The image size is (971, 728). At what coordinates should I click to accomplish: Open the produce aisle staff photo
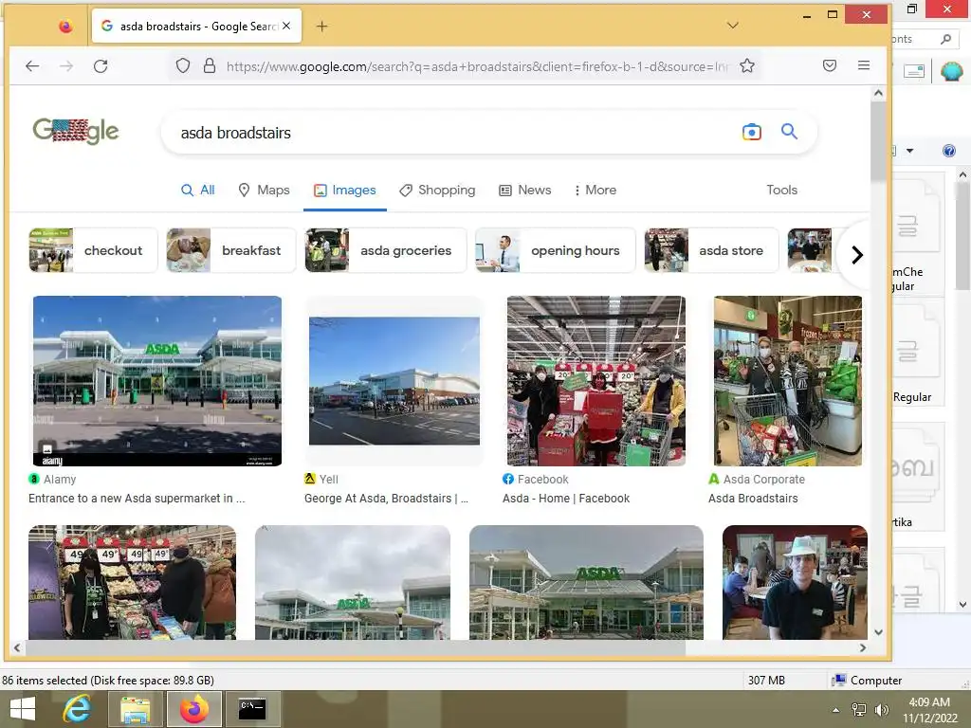click(132, 582)
